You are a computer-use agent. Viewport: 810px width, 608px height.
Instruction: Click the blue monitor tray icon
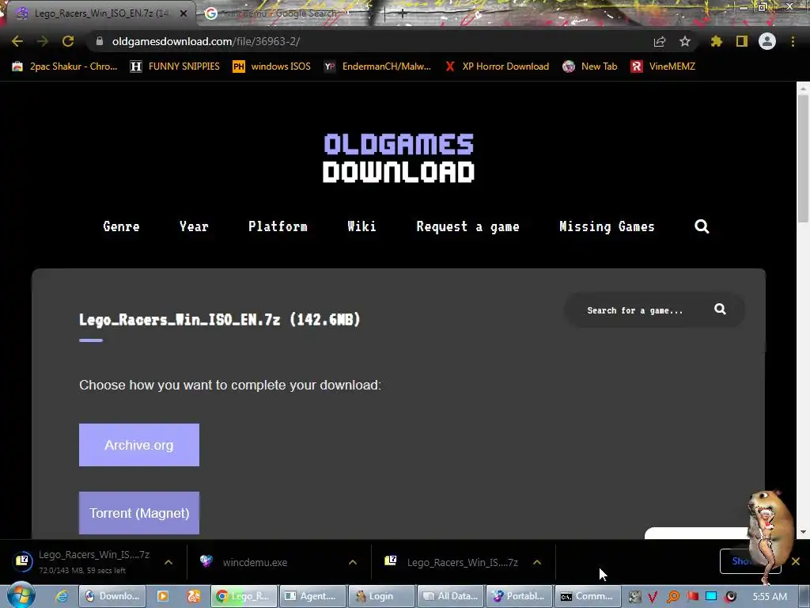pos(711,596)
